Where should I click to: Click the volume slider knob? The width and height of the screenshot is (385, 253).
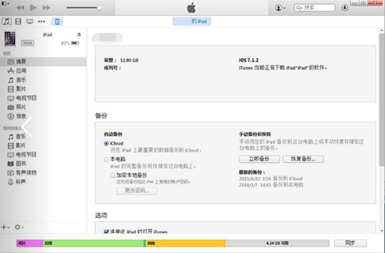[x=99, y=8]
